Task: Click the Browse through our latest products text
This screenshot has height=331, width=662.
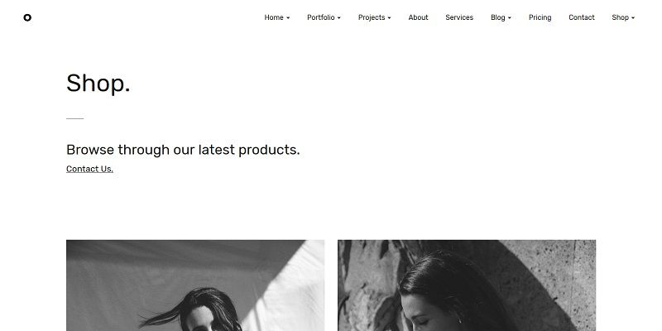Action: tap(183, 150)
